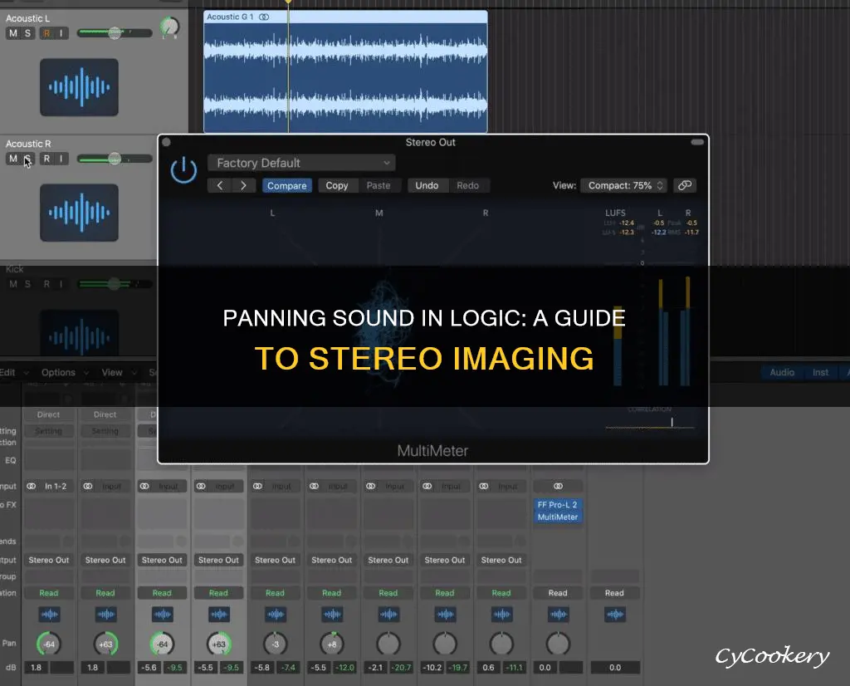This screenshot has width=850, height=686.
Task: Click pan knob above the 0.6 dB value
Action: point(501,644)
